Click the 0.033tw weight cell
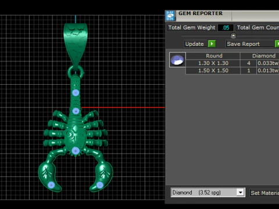The image size is (279, 209). [x=268, y=63]
